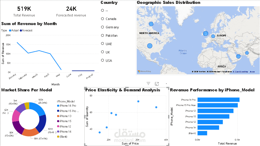The height and width of the screenshot is (146, 260).
Task: Select the iPhone 15 Pro Max revenue bar
Action: pos(218,105)
